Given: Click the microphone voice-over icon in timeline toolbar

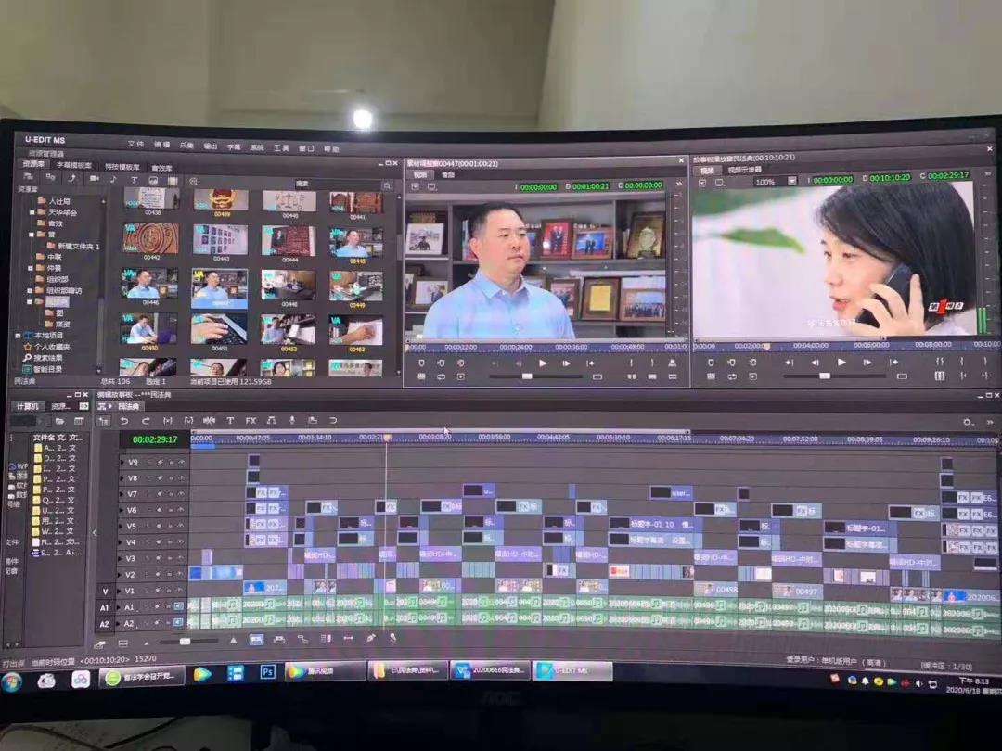Looking at the screenshot, I should pyautogui.click(x=292, y=420).
